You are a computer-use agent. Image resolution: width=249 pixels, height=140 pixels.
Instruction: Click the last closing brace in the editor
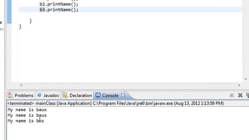[20, 26]
